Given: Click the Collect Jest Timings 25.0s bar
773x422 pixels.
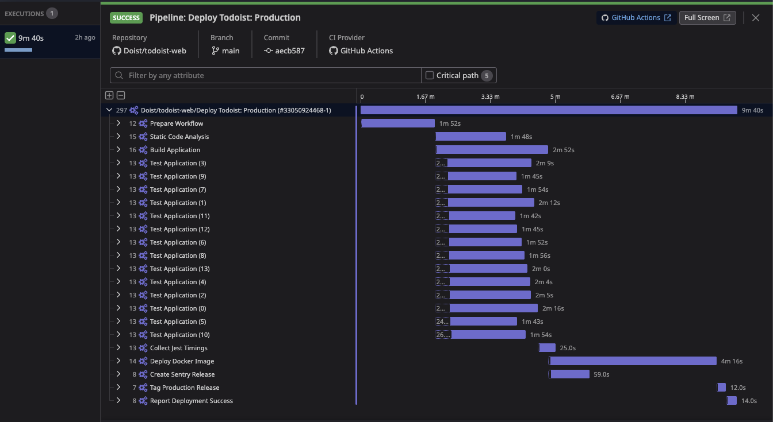Looking at the screenshot, I should [547, 348].
